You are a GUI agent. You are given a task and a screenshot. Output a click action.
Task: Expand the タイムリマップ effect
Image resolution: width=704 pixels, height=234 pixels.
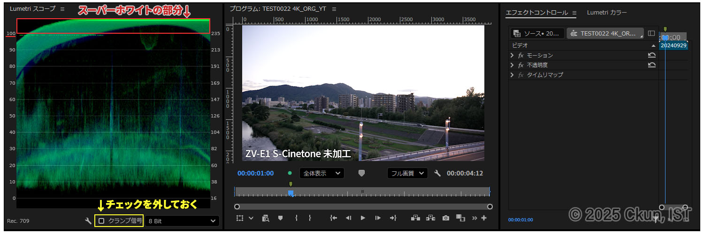tap(512, 75)
